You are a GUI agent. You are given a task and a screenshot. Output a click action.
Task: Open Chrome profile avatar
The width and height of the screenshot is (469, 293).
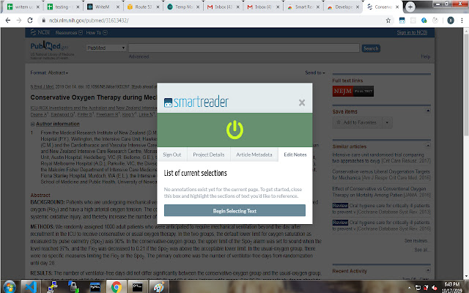pyautogui.click(x=451, y=21)
